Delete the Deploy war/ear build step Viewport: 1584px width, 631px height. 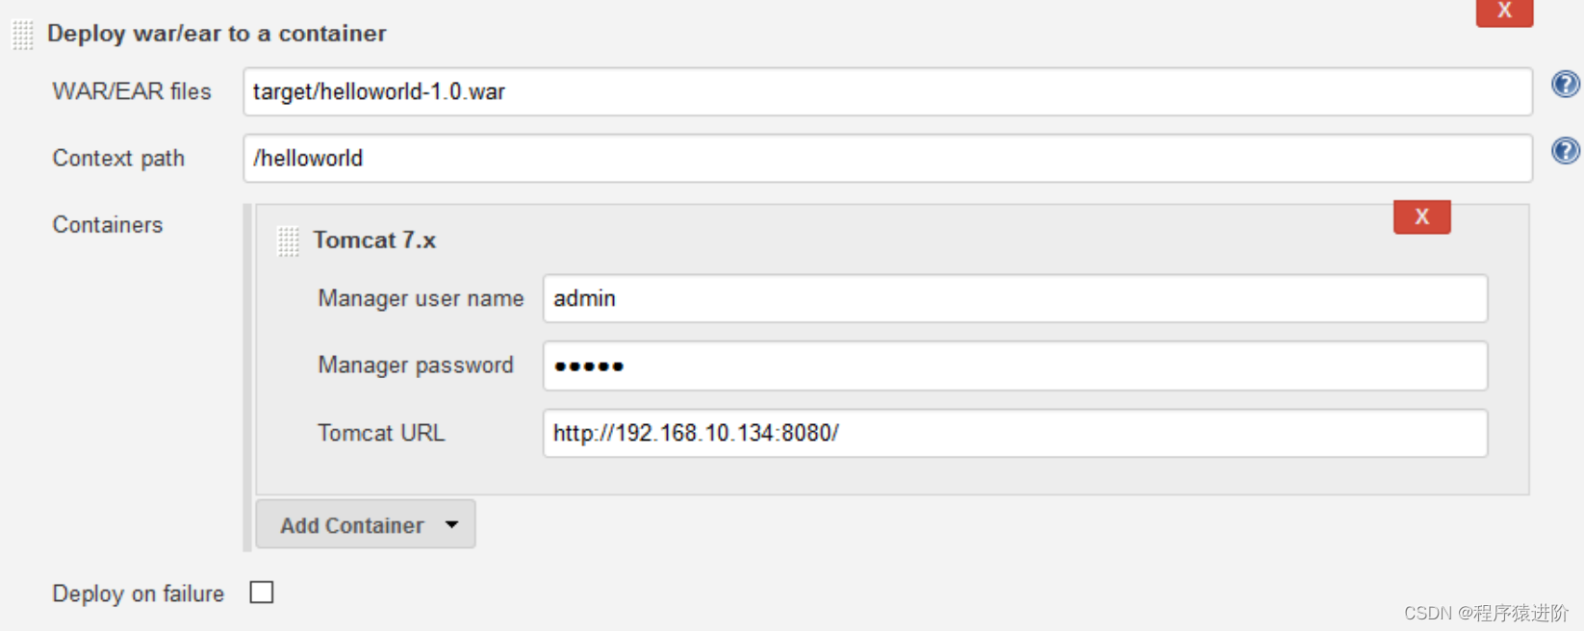[1504, 12]
